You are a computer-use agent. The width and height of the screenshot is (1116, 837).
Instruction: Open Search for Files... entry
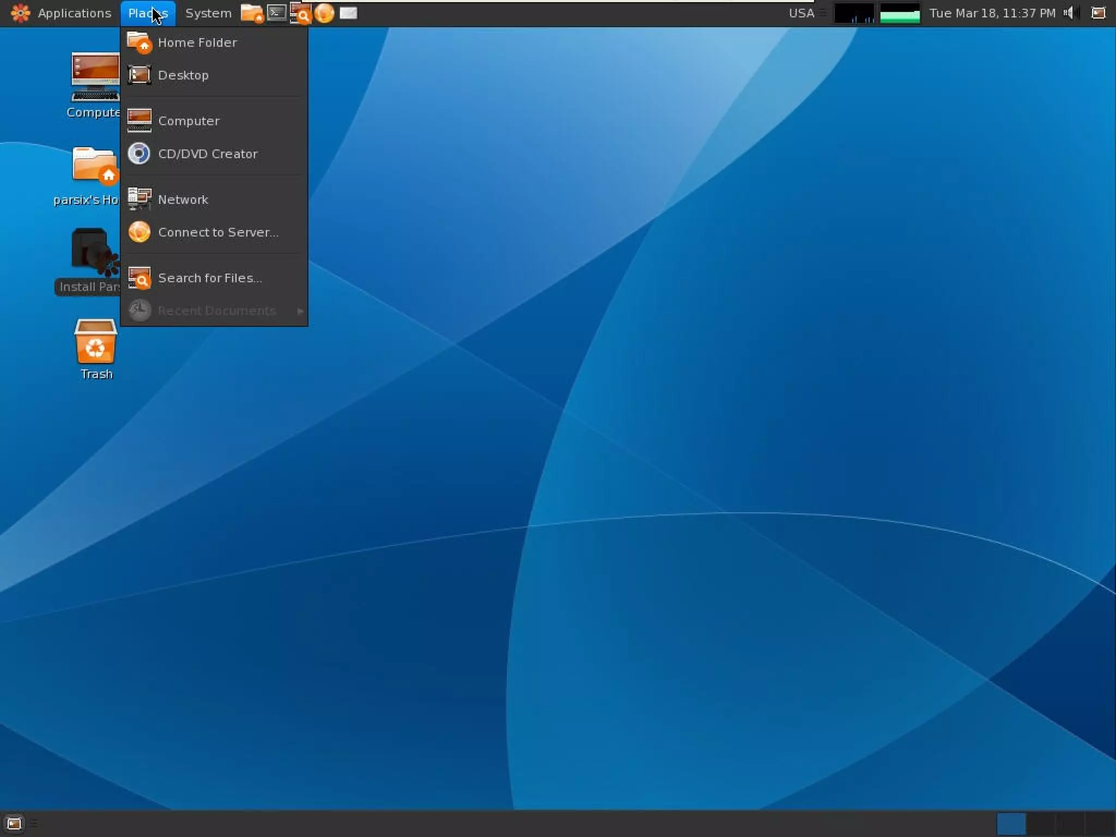(210, 278)
